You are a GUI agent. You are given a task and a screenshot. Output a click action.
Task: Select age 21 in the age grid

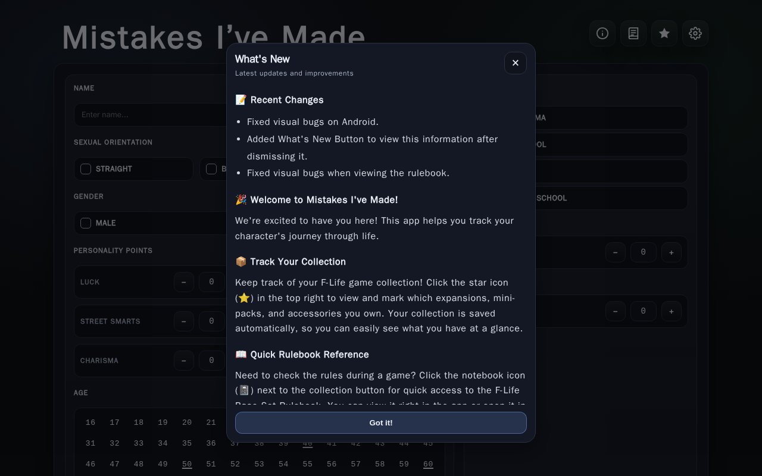(x=211, y=422)
